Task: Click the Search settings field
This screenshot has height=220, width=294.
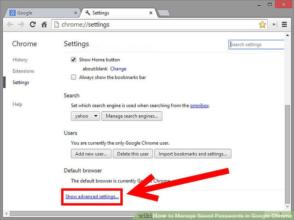Action: click(256, 44)
